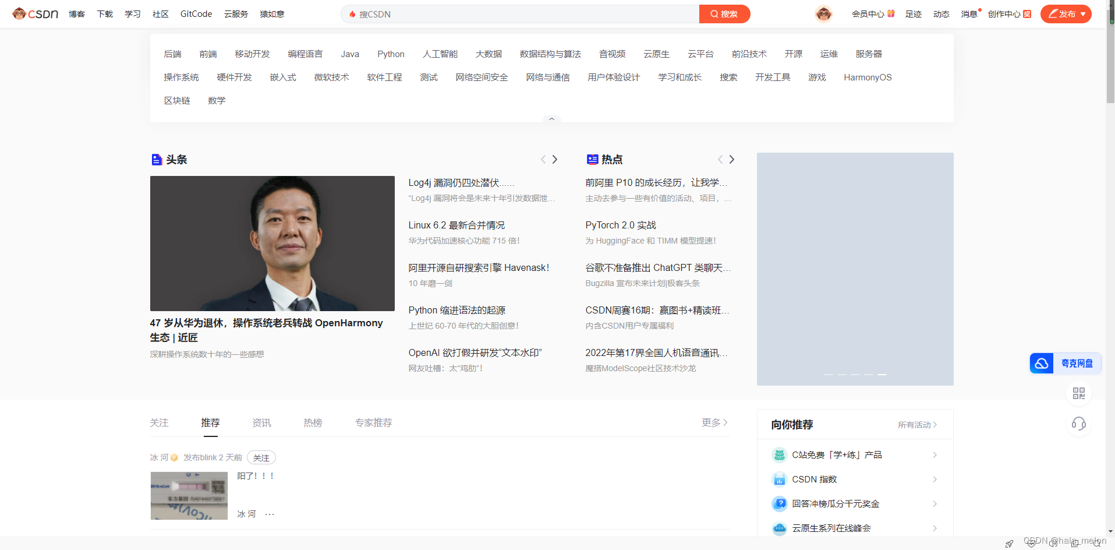Viewport: 1115px width, 550px height.
Task: Switch to the 关注 tab
Action: tap(159, 423)
